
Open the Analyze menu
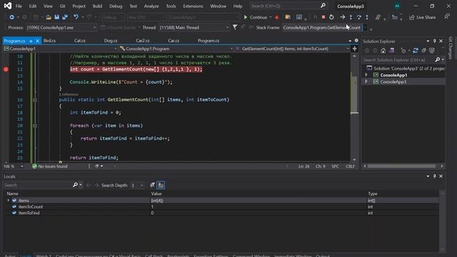[151, 6]
